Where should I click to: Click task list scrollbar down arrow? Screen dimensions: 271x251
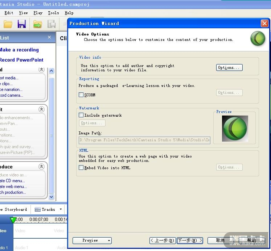(x=52, y=197)
